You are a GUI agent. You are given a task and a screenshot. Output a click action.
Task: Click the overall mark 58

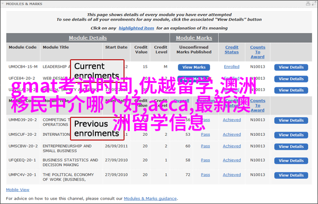click(x=188, y=160)
